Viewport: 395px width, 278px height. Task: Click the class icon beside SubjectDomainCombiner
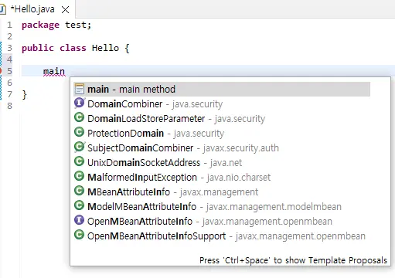pyautogui.click(x=79, y=147)
